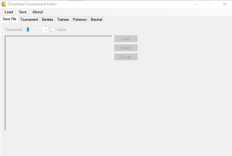Minimize the Download Tournament Editor window
232x156 pixels.
pyautogui.click(x=196, y=4)
